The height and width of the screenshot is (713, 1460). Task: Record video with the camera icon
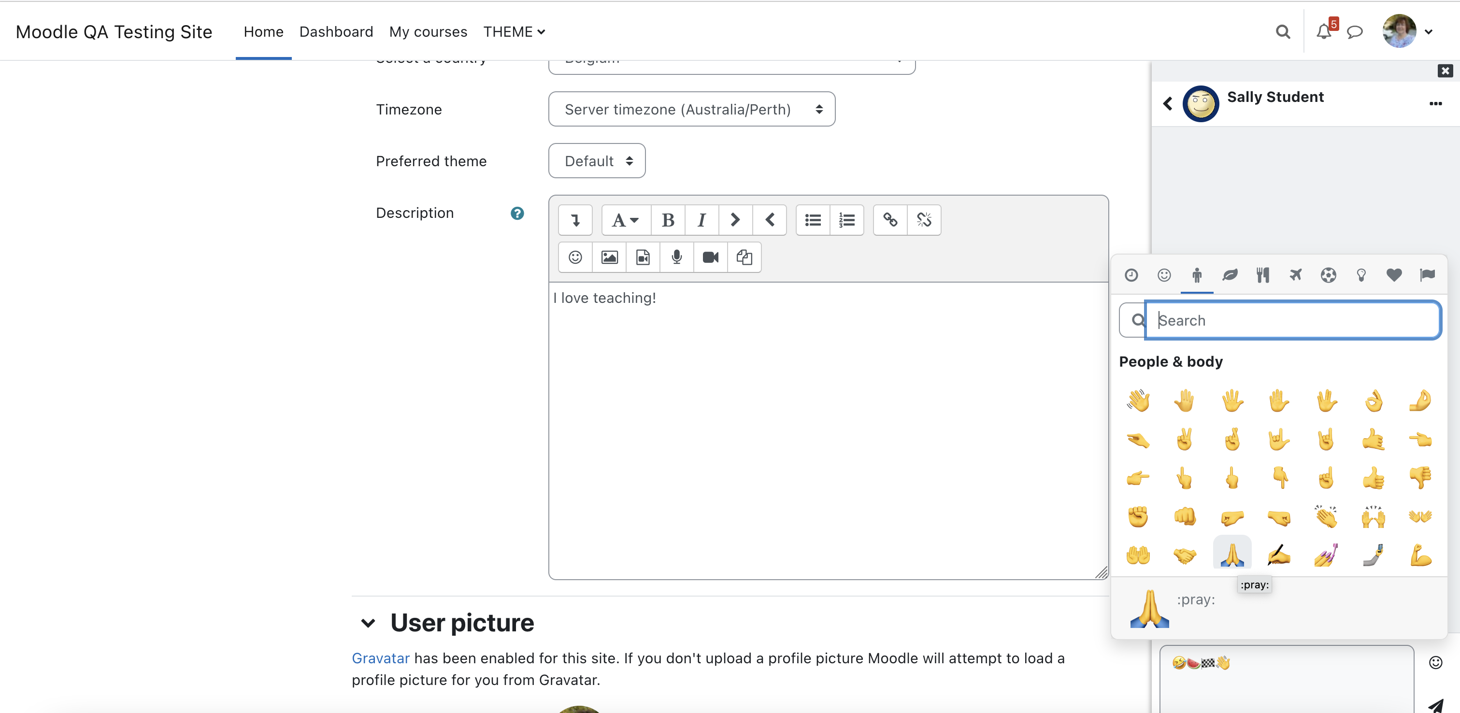pyautogui.click(x=710, y=257)
